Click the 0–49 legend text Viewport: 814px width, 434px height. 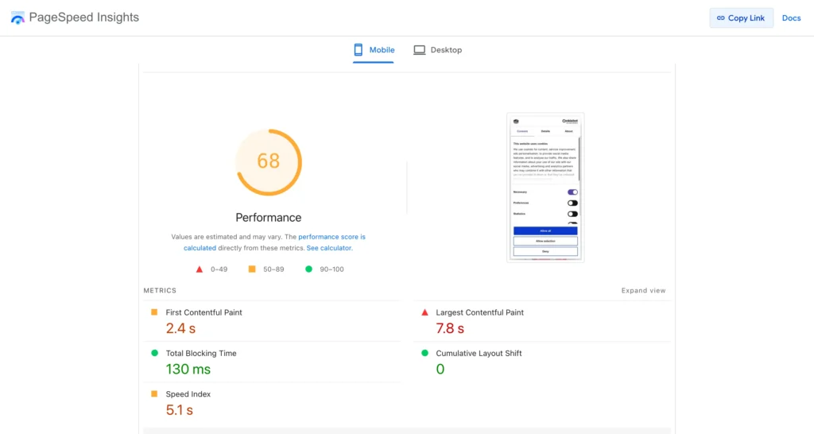[219, 269]
